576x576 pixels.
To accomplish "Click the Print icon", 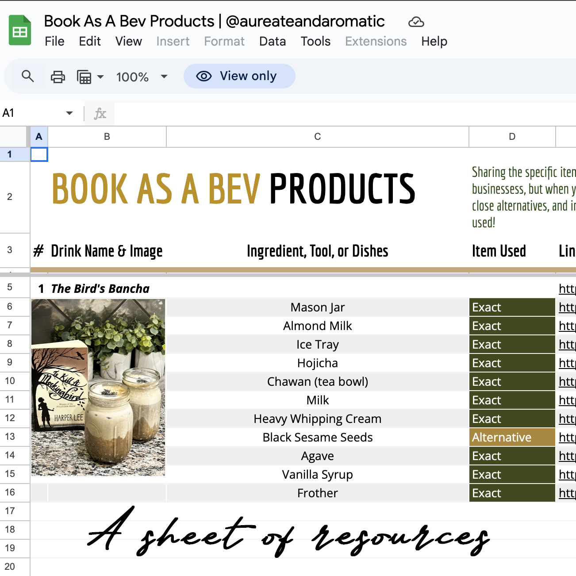I will 58,76.
